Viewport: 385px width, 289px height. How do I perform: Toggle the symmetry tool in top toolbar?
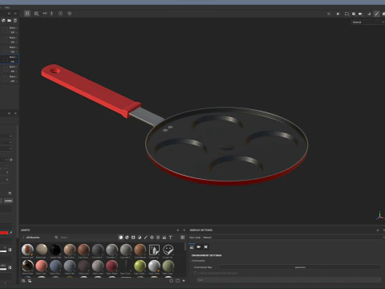pos(45,14)
